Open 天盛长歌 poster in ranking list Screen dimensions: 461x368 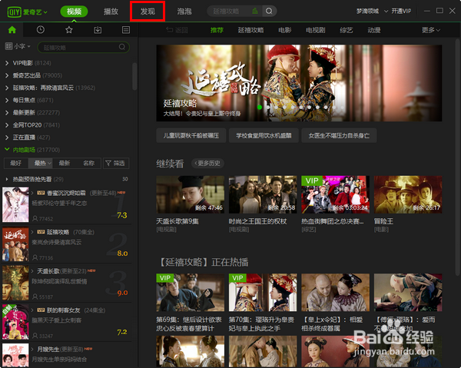point(15,283)
